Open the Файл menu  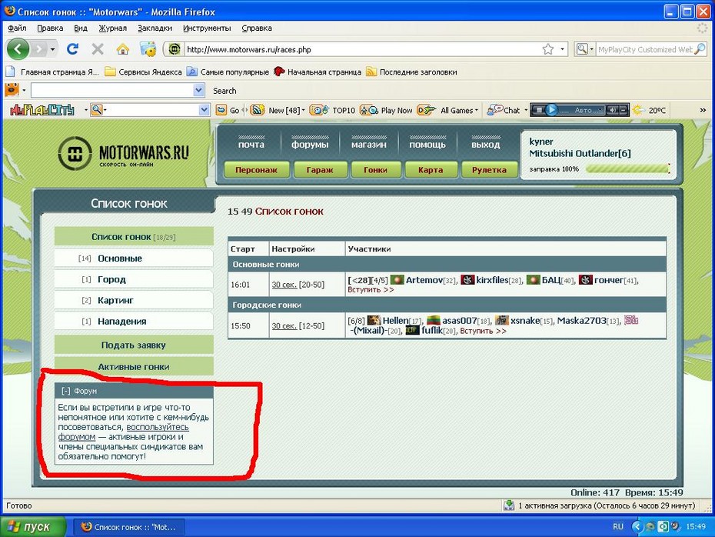[18, 28]
